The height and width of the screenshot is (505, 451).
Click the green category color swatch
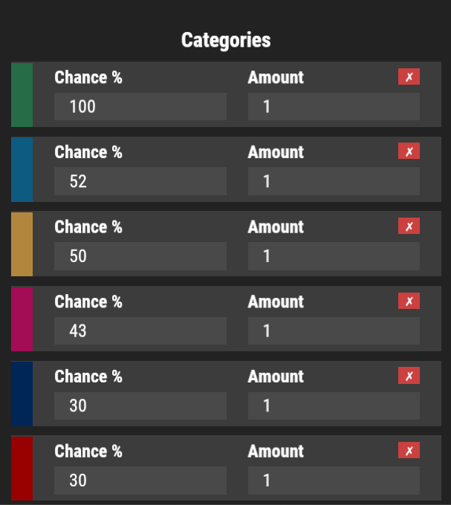pos(22,94)
